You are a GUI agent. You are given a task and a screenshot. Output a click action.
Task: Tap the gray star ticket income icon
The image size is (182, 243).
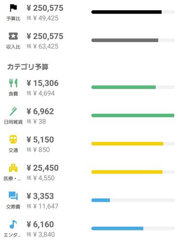(13, 36)
